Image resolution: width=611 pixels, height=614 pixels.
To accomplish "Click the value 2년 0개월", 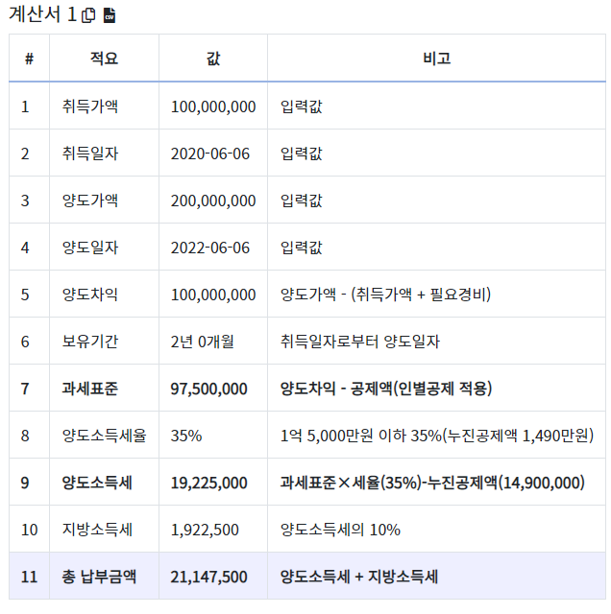I will tap(203, 342).
